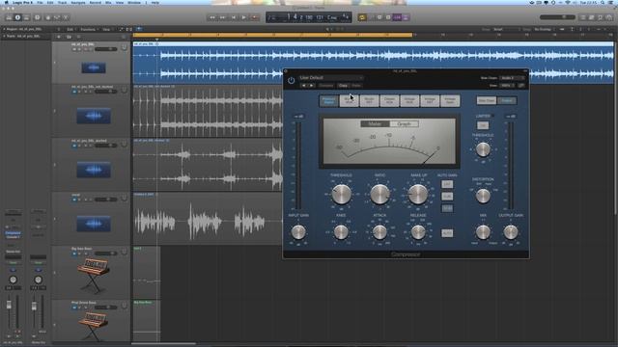Set Auto Gain to 0 dB
Image resolution: width=618 pixels, height=347 pixels.
[447, 196]
